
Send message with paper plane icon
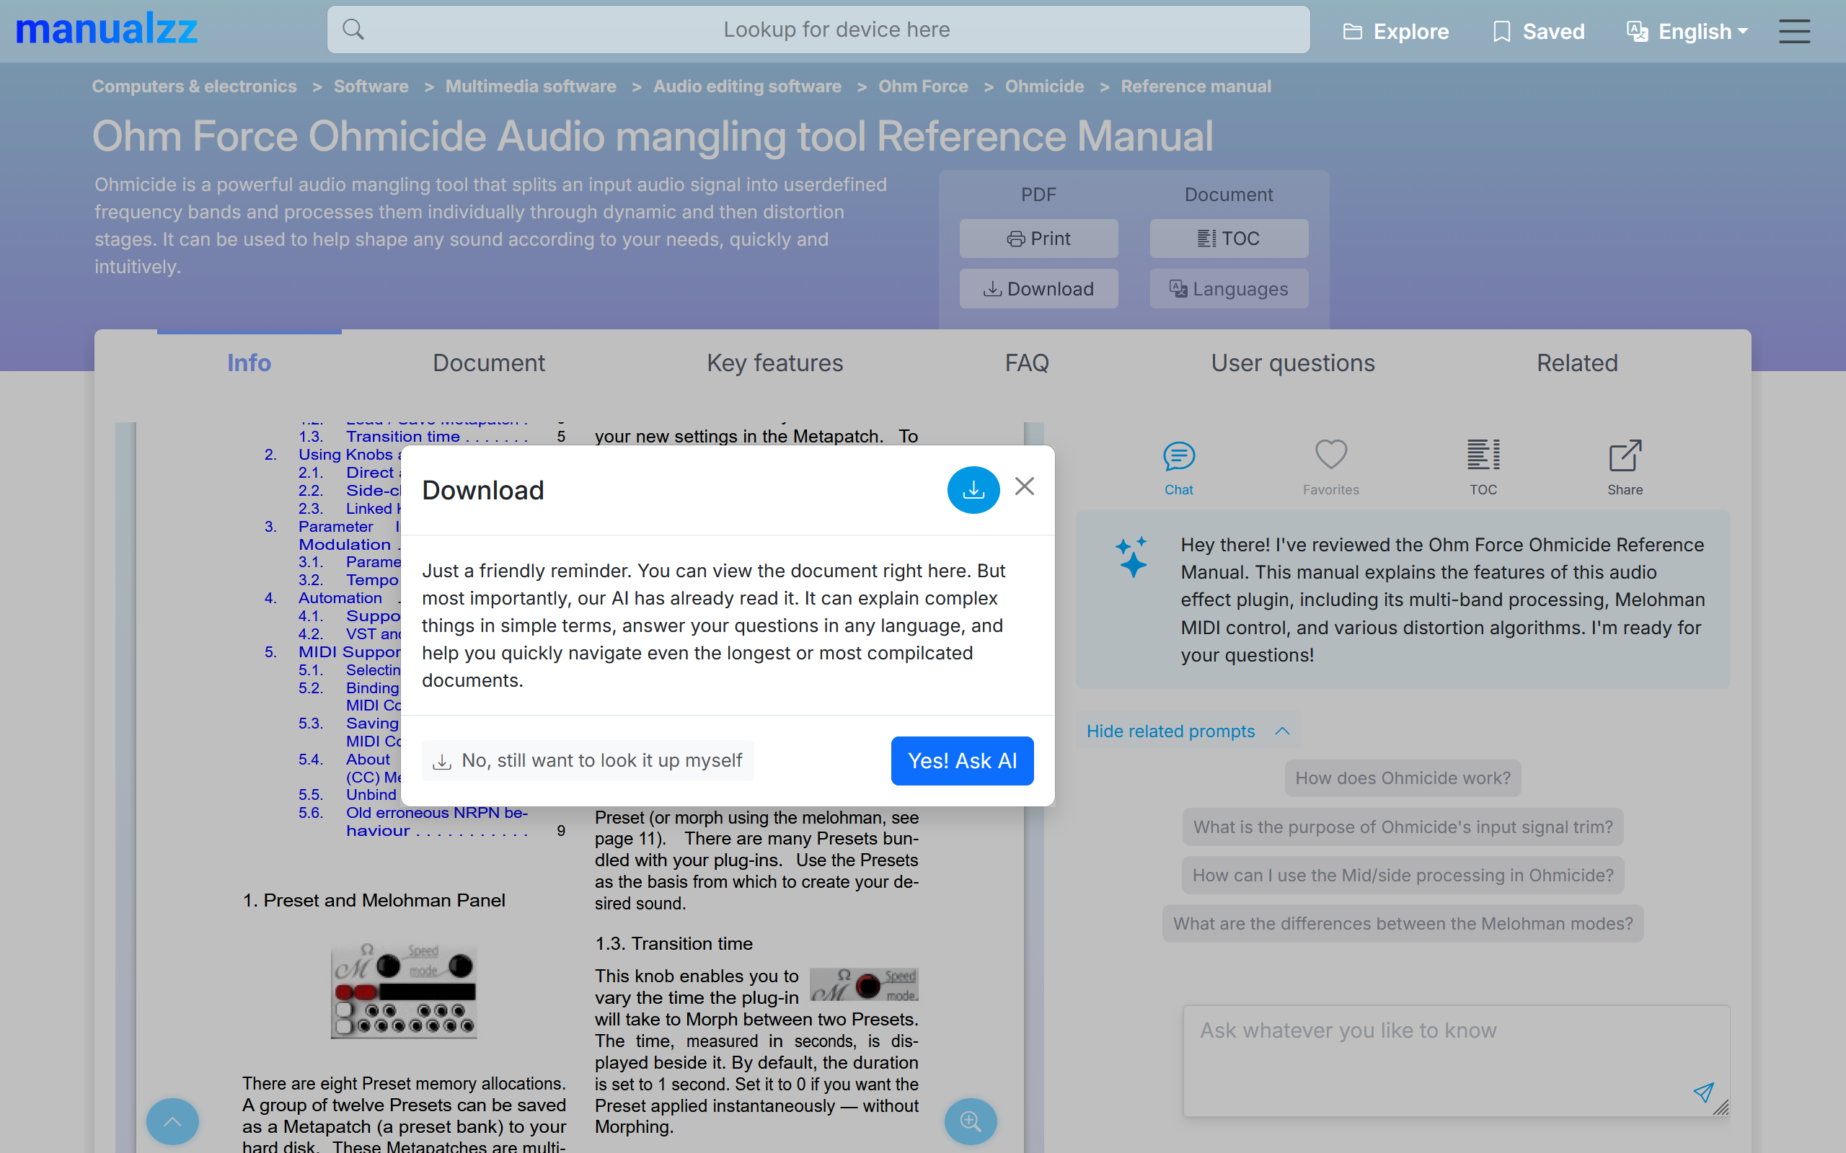1703,1092
